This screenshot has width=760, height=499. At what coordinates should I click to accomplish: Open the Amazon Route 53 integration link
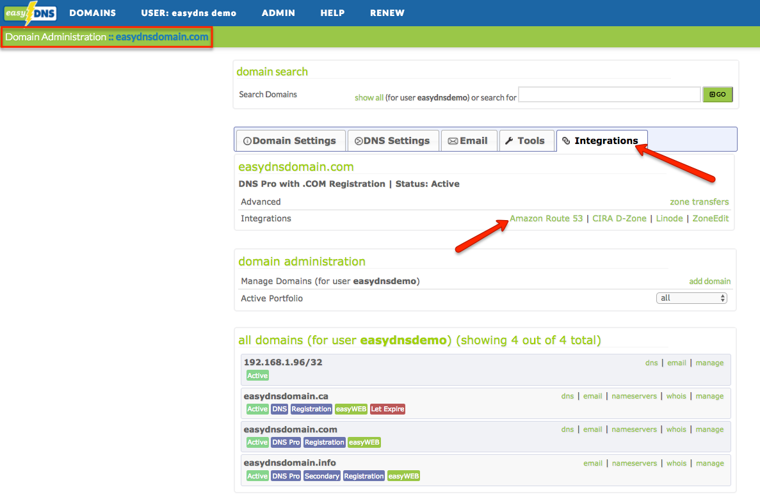click(546, 219)
